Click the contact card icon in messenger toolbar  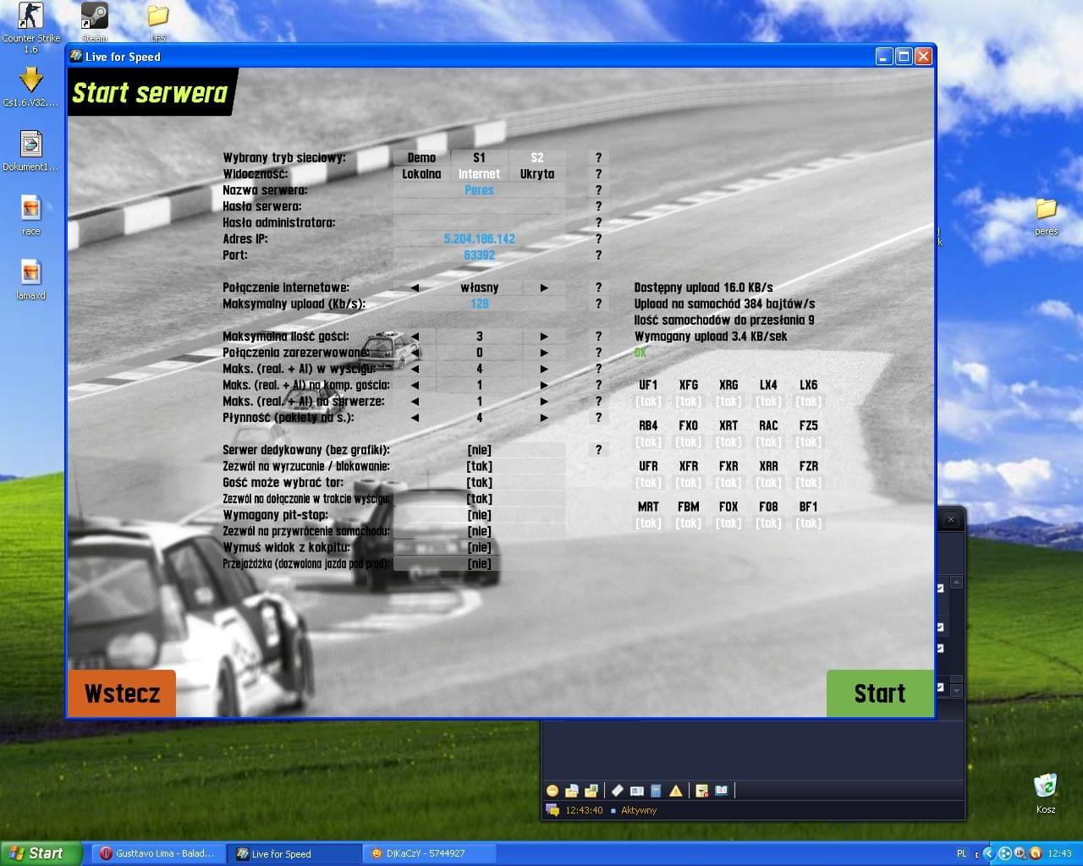pos(637,791)
